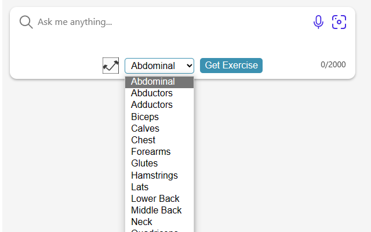Click the magnifying glass search icon

coord(26,22)
